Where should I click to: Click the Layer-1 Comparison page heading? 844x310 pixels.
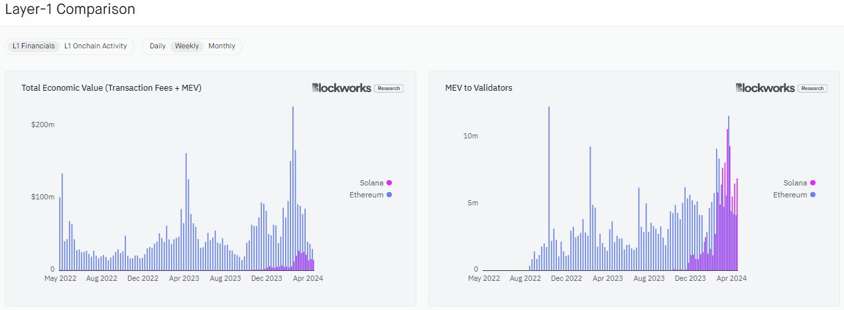click(x=70, y=9)
